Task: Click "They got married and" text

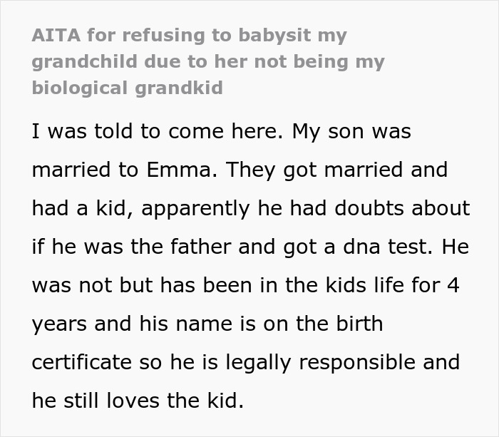Action: click(x=330, y=170)
